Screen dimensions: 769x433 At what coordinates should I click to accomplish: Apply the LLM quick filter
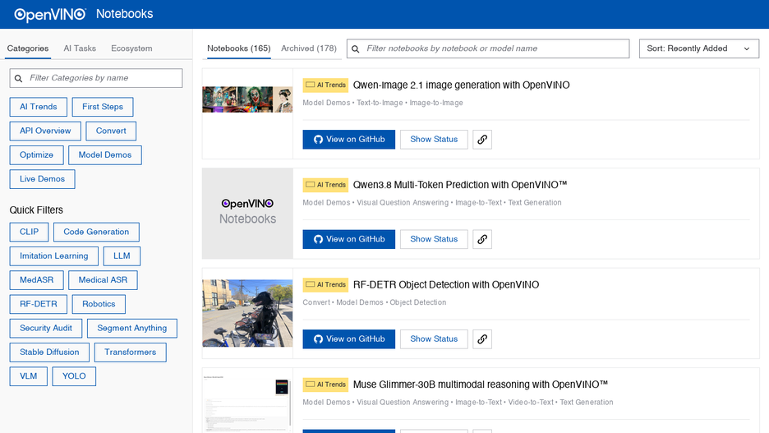[x=122, y=256]
